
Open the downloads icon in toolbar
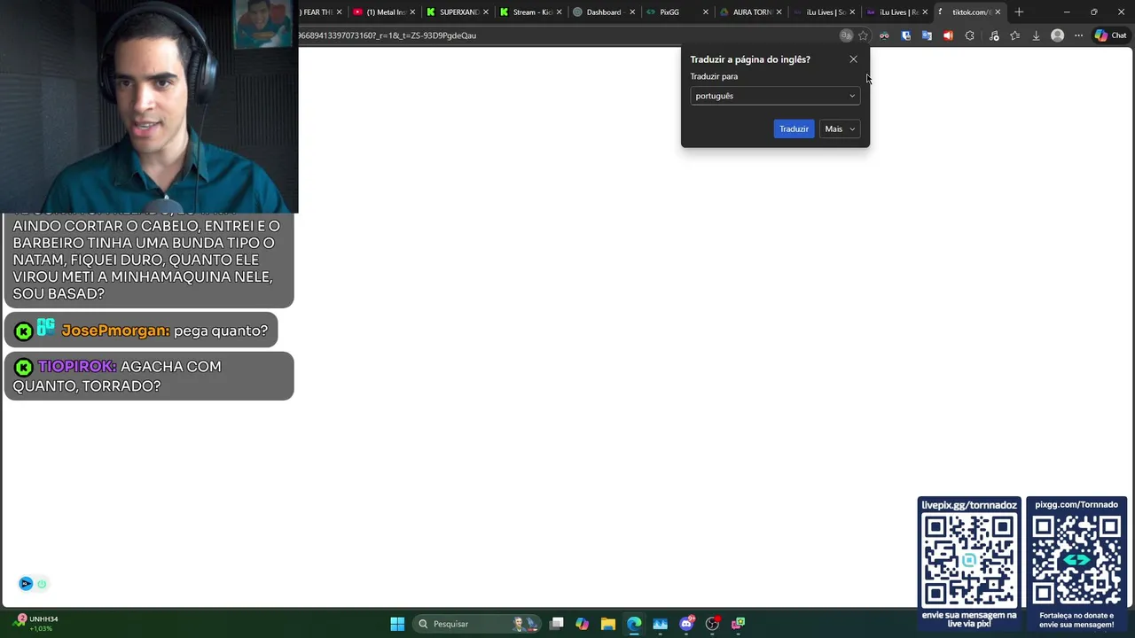point(1036,35)
